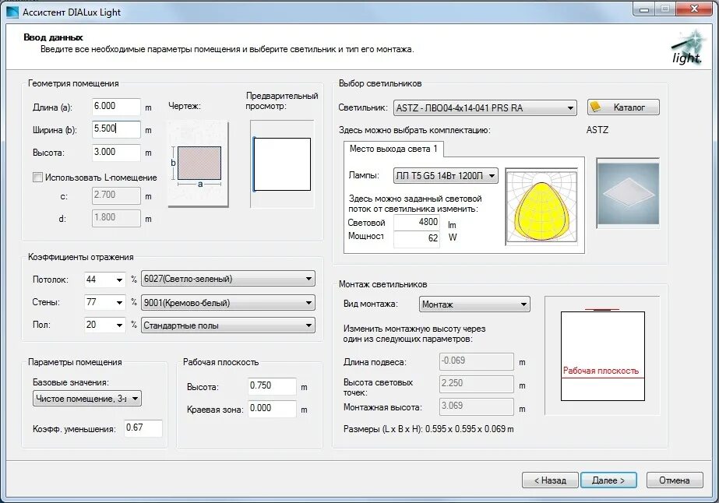Click the 'Предварительный просмотр:' label
This screenshot has height=503, width=719.
point(281,100)
